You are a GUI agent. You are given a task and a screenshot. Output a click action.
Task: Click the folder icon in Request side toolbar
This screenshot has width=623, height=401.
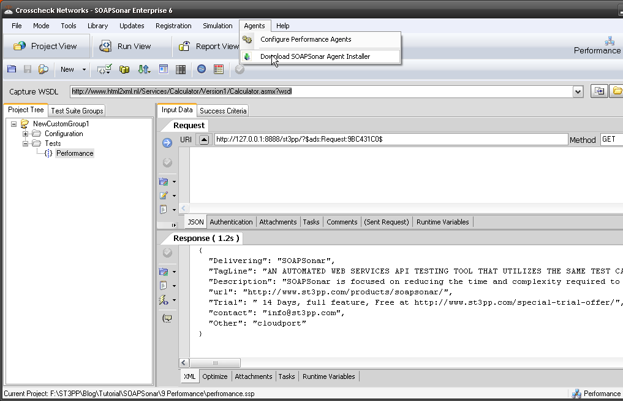click(164, 181)
